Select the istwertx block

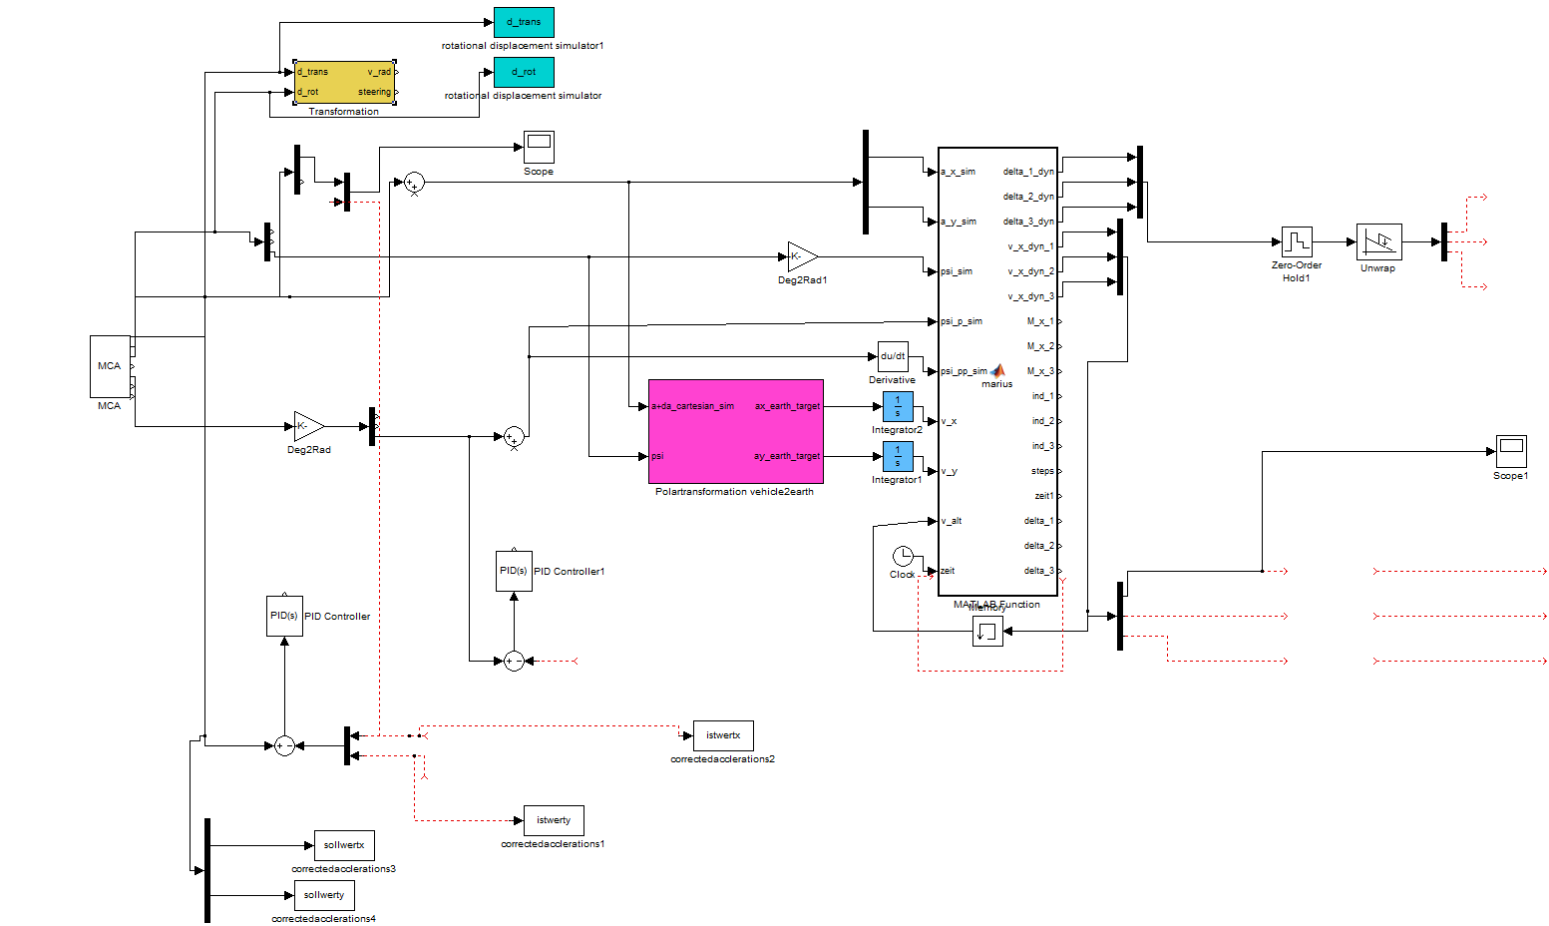[723, 735]
